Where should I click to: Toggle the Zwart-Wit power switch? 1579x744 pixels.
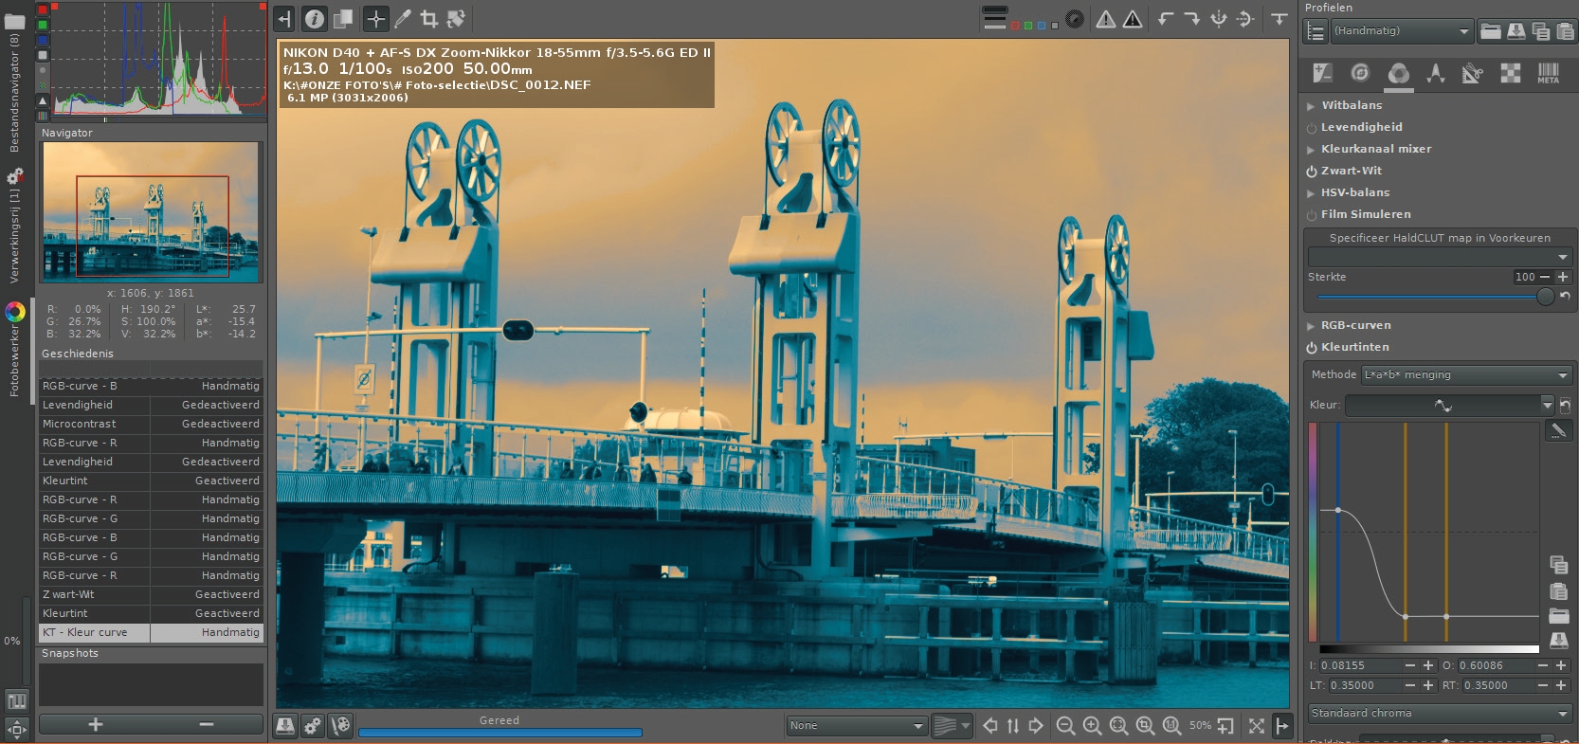(x=1312, y=172)
